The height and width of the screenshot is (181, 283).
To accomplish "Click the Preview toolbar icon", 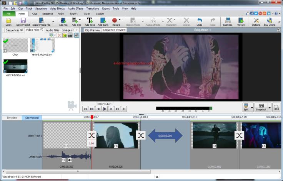I will (241, 22).
